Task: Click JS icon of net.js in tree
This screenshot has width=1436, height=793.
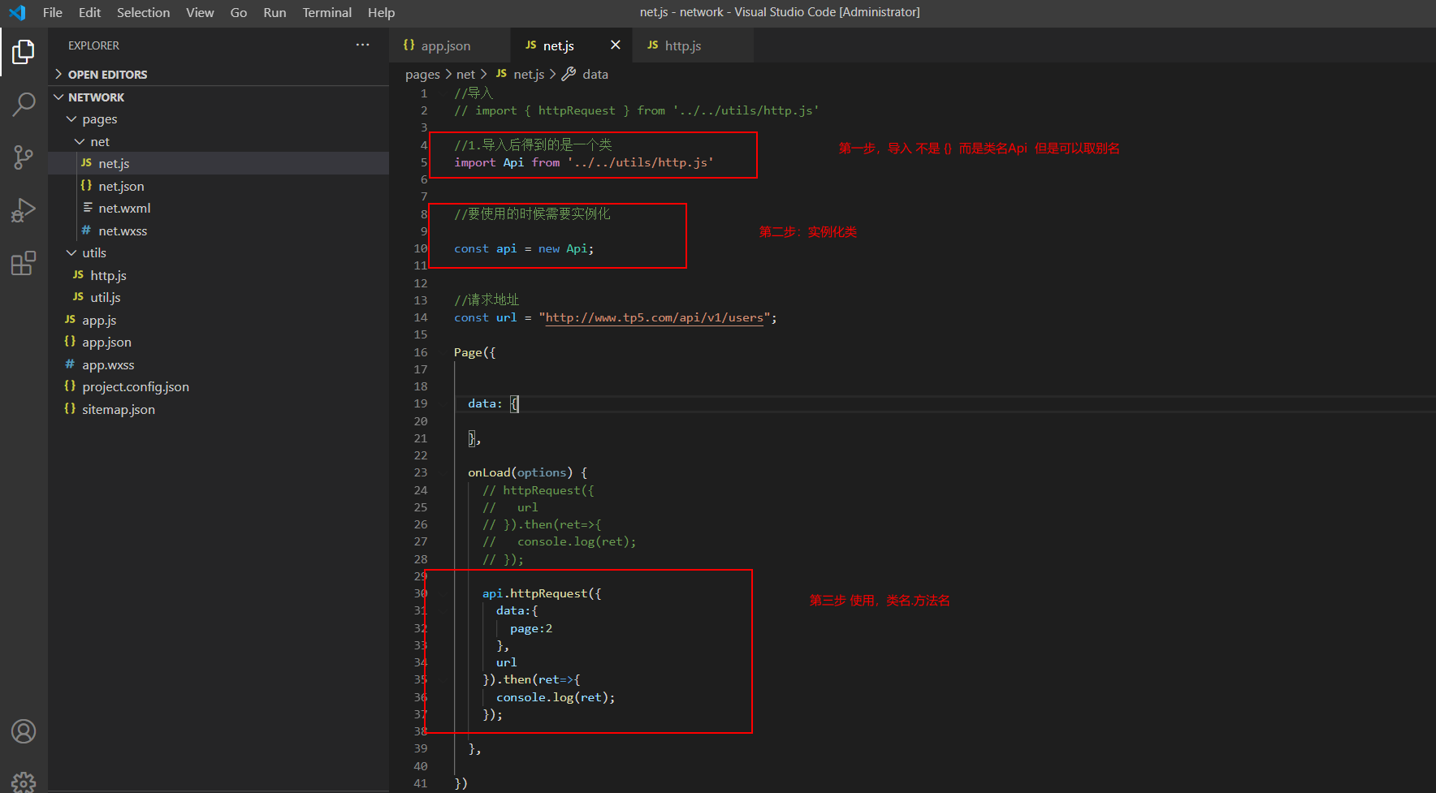Action: tap(86, 163)
